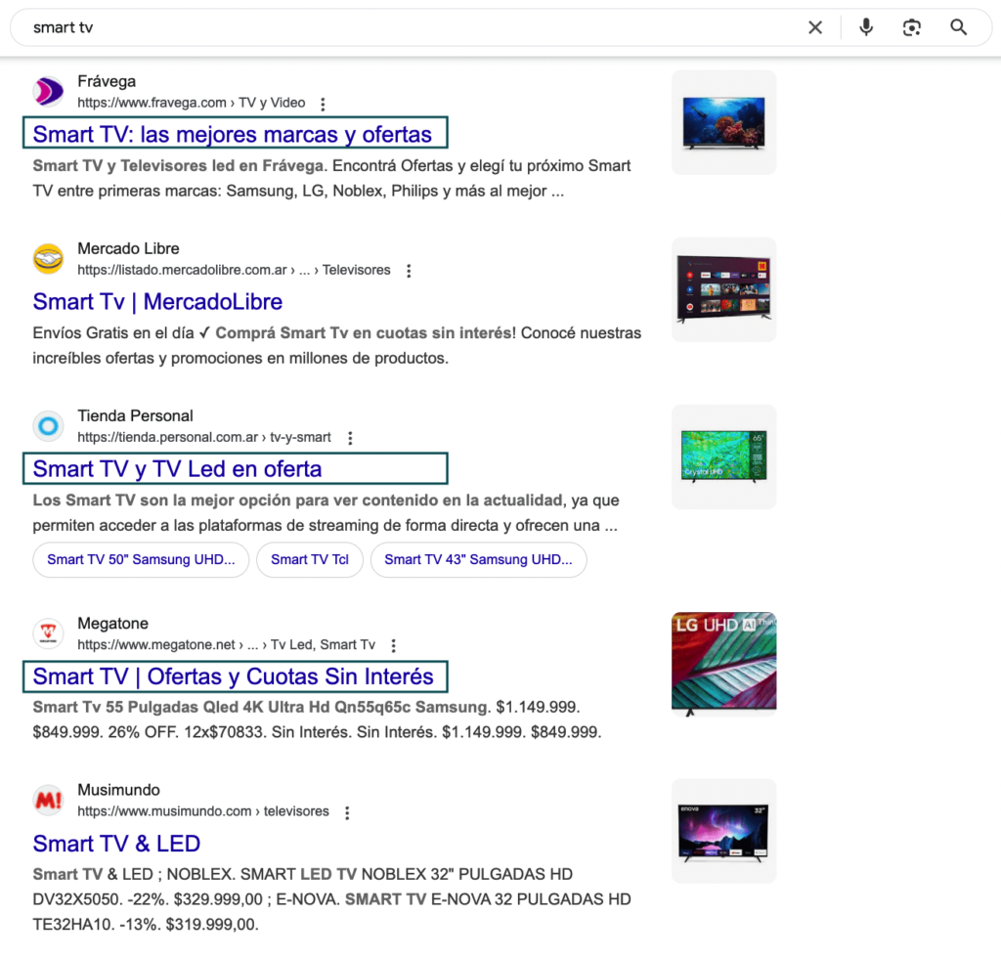
Task: Open "Smart TV | Ofertas y Cuotas Sin Interés"
Action: [x=233, y=675]
